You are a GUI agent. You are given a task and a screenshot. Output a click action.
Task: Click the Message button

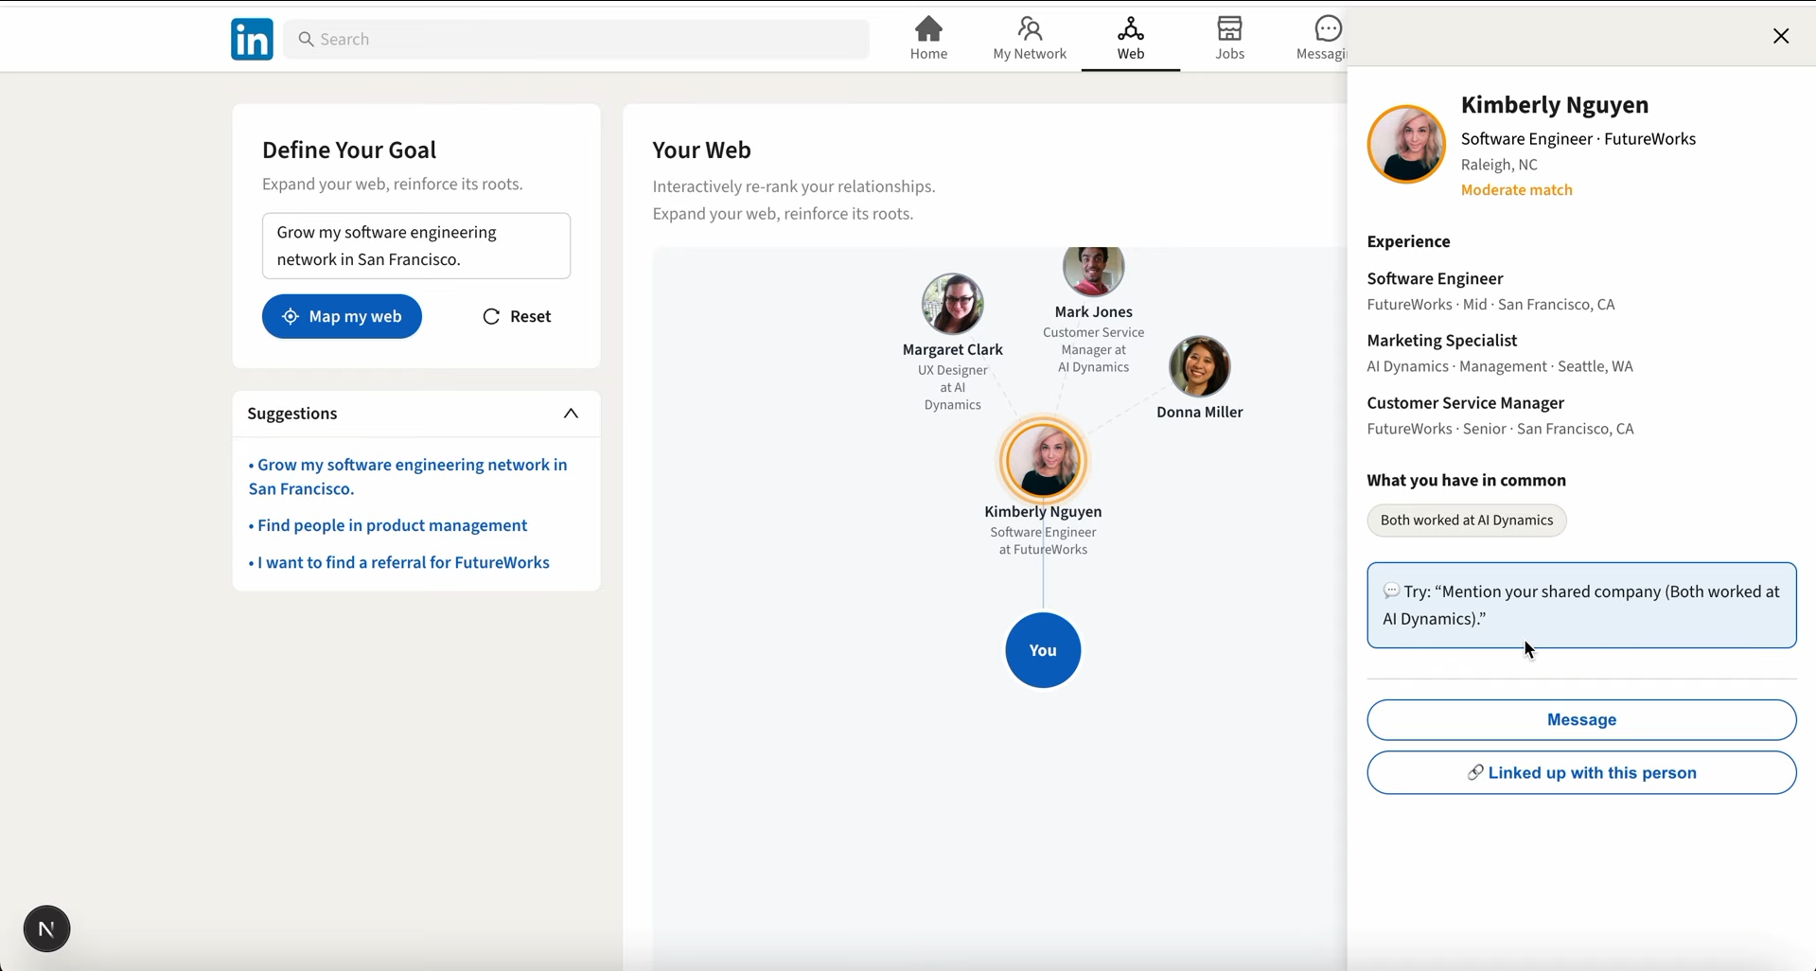point(1580,720)
